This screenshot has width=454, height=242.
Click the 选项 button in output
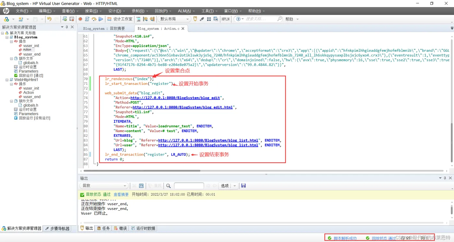(225, 186)
